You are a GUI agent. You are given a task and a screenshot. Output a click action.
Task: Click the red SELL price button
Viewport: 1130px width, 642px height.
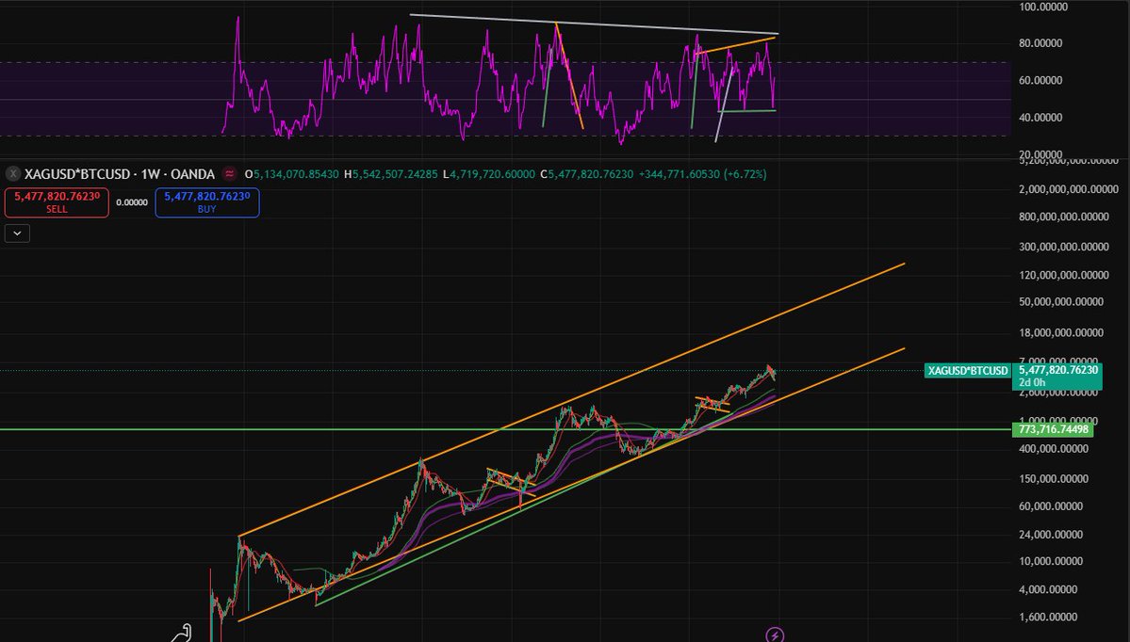(57, 202)
